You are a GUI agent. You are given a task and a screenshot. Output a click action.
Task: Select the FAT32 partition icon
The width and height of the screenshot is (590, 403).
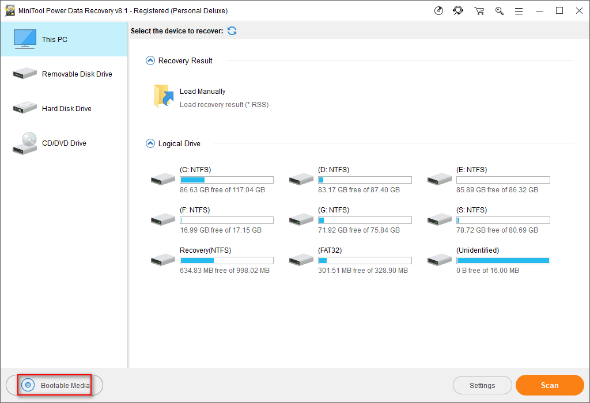tap(301, 260)
